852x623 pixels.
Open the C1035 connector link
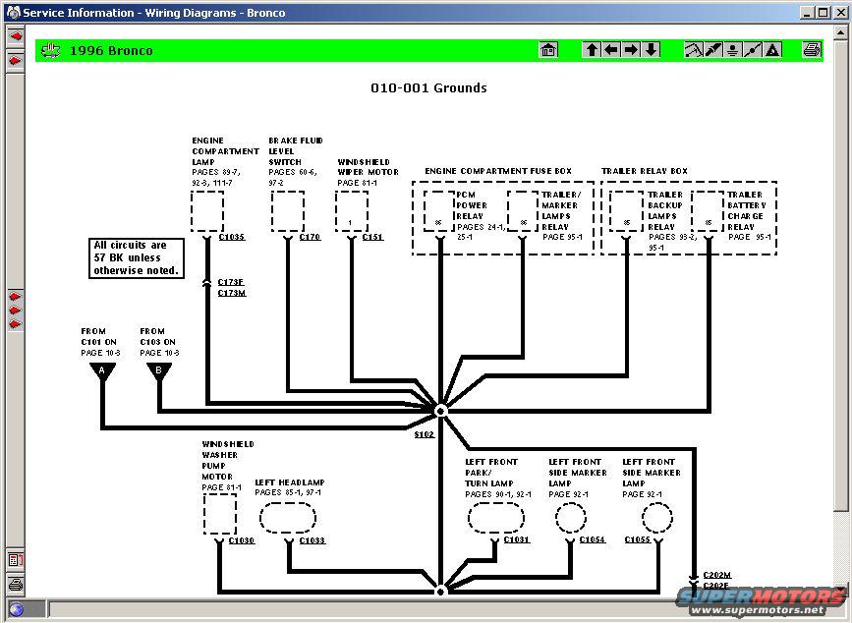click(232, 237)
